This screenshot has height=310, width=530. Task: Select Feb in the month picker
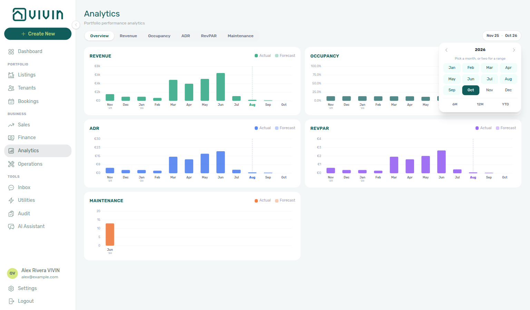(x=471, y=68)
